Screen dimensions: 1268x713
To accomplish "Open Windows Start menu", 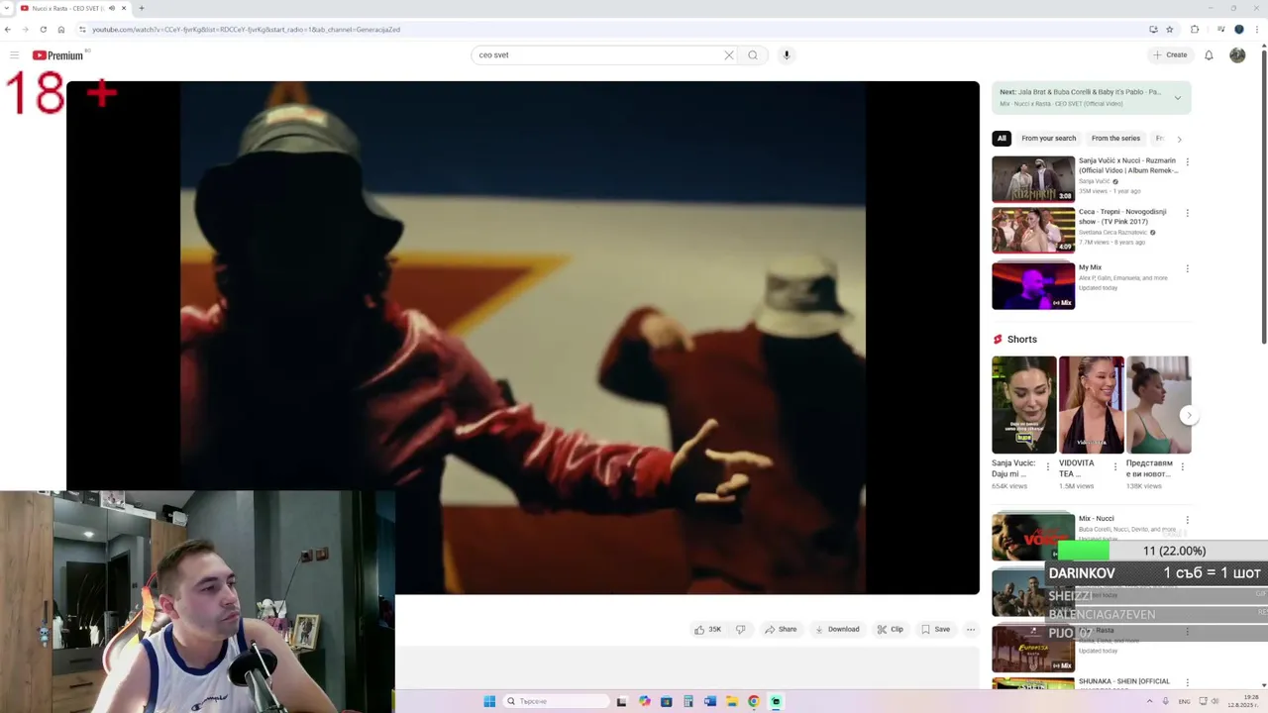I will tap(489, 701).
